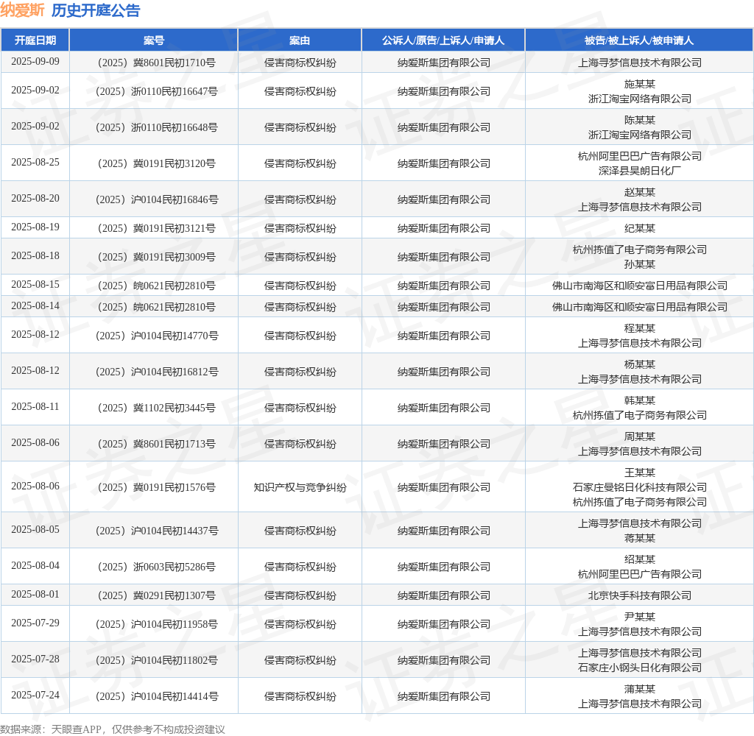This screenshot has width=754, height=736.
Task: Click date cell 2025-08-19
Action: click(x=35, y=227)
